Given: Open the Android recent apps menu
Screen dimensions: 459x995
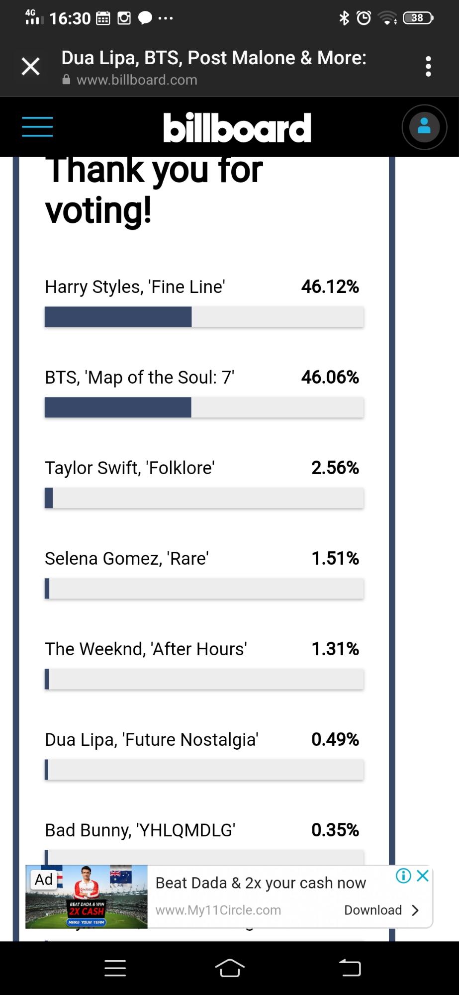Looking at the screenshot, I should (115, 968).
